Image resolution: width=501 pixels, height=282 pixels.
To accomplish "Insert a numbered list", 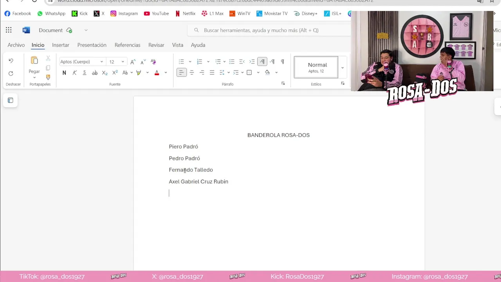I will [x=200, y=61].
